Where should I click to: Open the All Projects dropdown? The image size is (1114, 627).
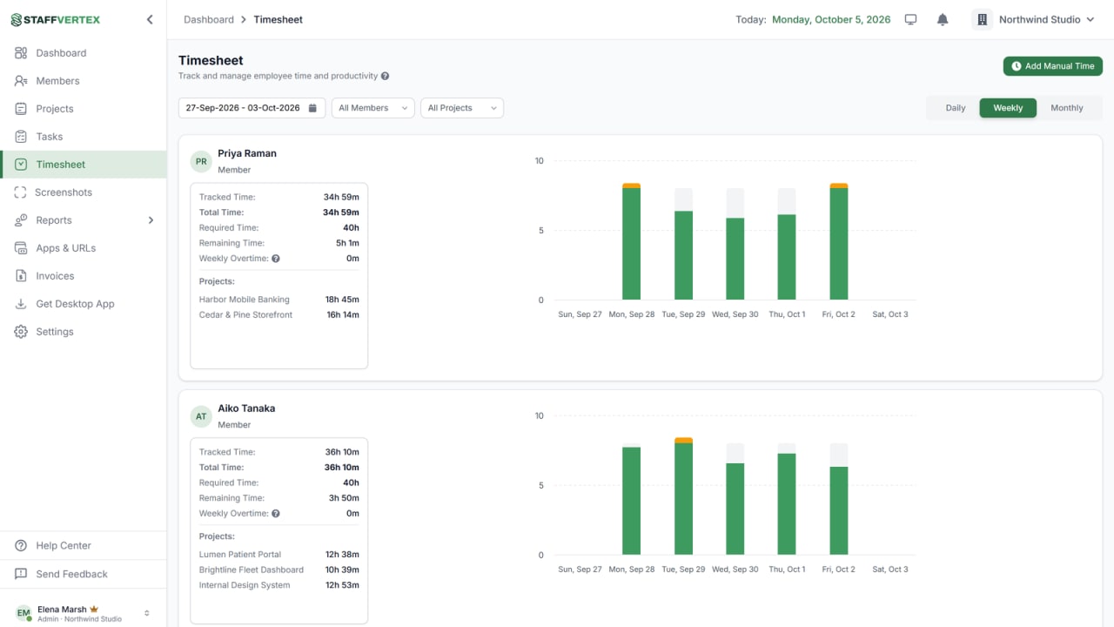click(x=462, y=108)
